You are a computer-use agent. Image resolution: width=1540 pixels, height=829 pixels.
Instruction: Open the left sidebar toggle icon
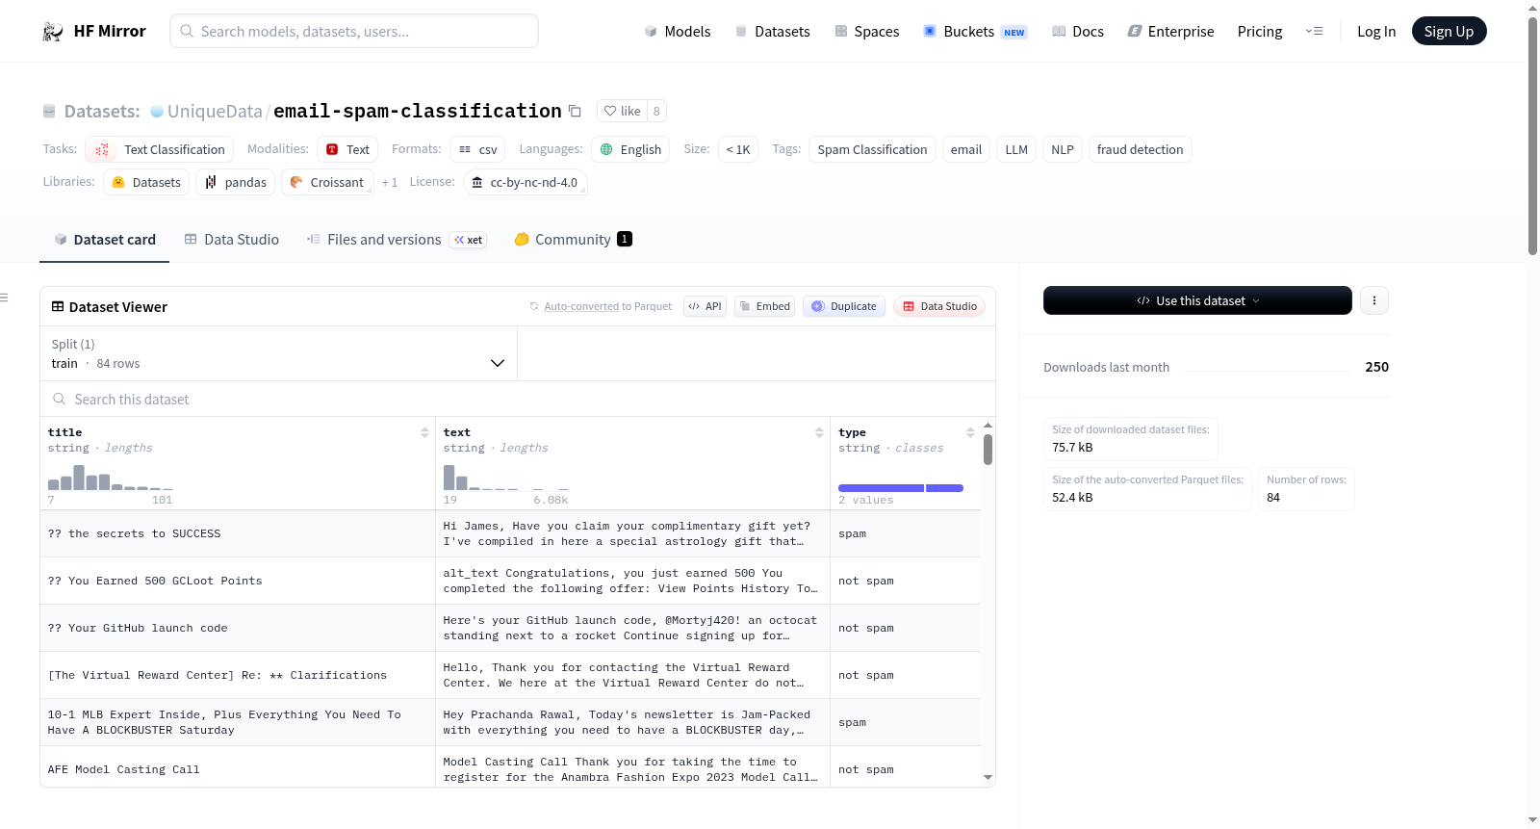(5, 298)
